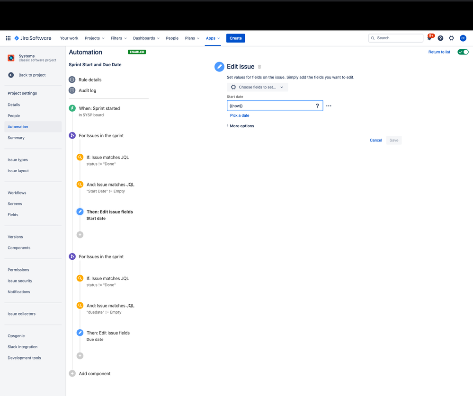Screen dimensions: 473x396
Task: Open Versions in the sidebar
Action: pos(15,237)
